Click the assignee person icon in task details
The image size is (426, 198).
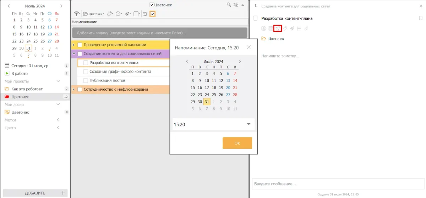pos(264,28)
